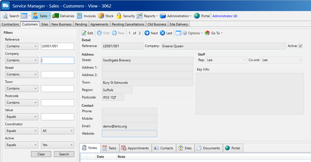The height and width of the screenshot is (162, 311).
Task: Click the Edit pencil icon
Action: click(84, 33)
